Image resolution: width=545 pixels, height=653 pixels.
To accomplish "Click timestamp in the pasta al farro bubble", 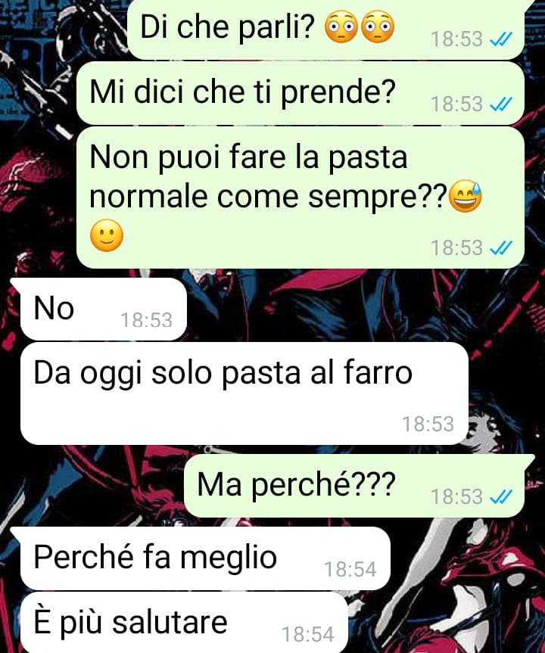I will click(428, 424).
